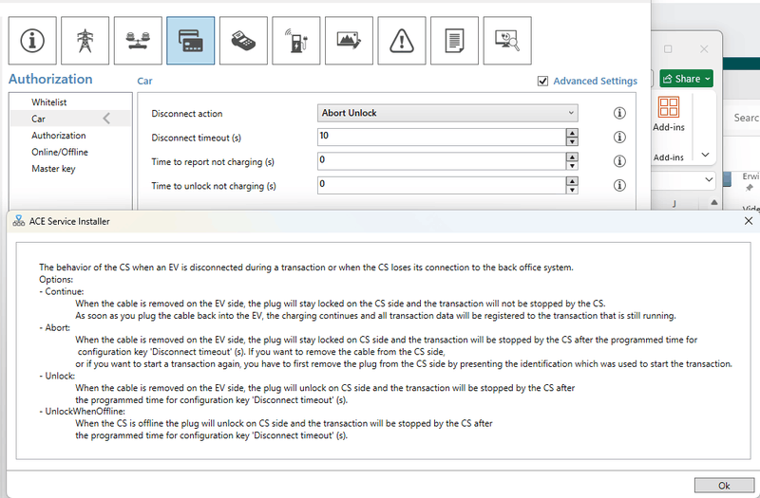The image size is (760, 498).
Task: Open the Information section icon
Action: 32,41
